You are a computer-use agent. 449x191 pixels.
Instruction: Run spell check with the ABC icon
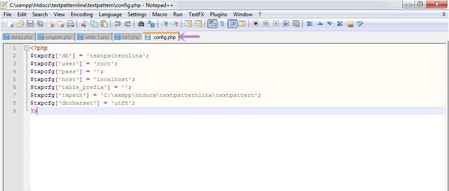click(360, 24)
